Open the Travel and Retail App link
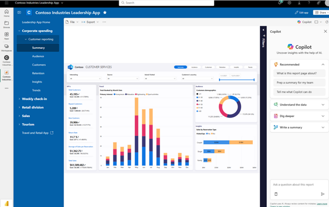This screenshot has height=207, width=329. (x=37, y=133)
